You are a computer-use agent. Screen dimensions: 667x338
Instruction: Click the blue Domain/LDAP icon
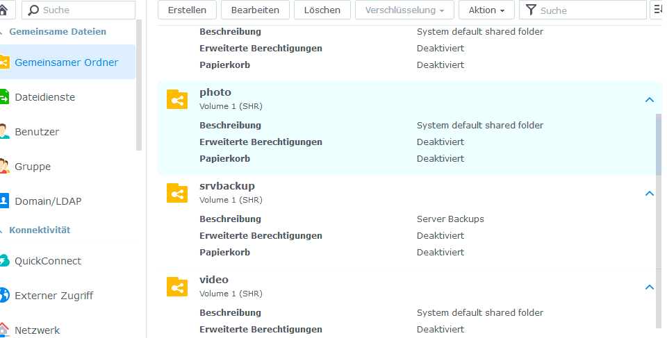pyautogui.click(x=4, y=201)
